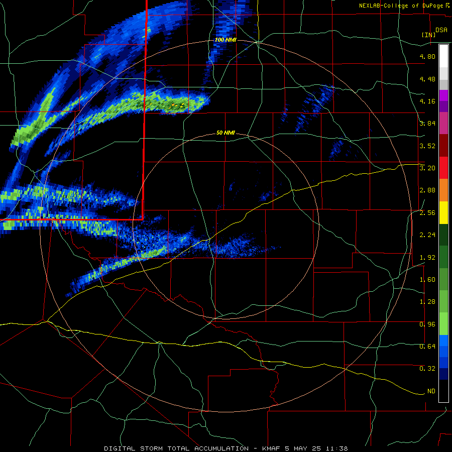Screen dimensions: 452x452
Task: Select the 3.84 legend value
Action: [427, 124]
